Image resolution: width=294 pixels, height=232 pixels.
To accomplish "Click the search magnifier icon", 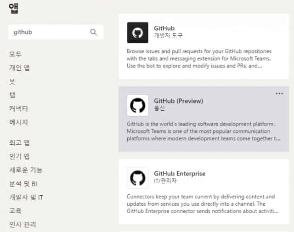I will click(93, 32).
